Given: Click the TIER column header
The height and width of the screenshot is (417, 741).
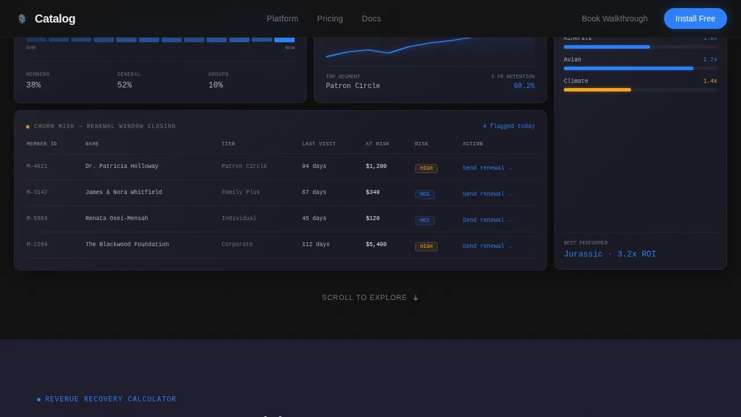Looking at the screenshot, I should pos(229,144).
